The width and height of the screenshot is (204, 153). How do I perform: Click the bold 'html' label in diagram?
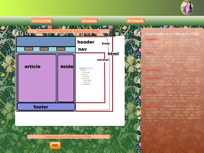click(113, 54)
